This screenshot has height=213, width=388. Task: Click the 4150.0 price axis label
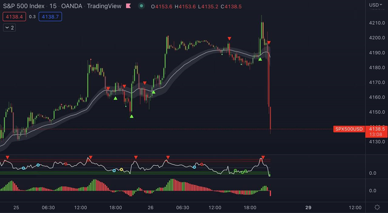(x=376, y=112)
